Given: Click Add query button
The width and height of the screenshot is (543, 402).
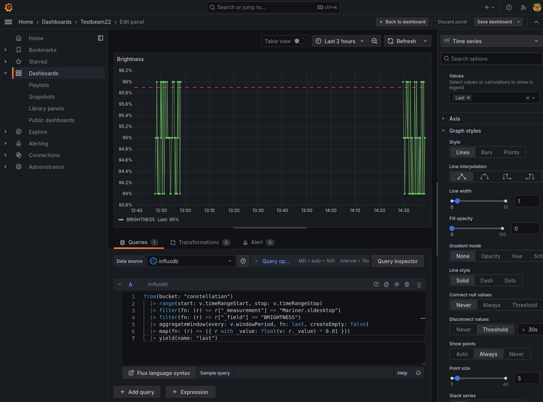Looking at the screenshot, I should [x=137, y=392].
